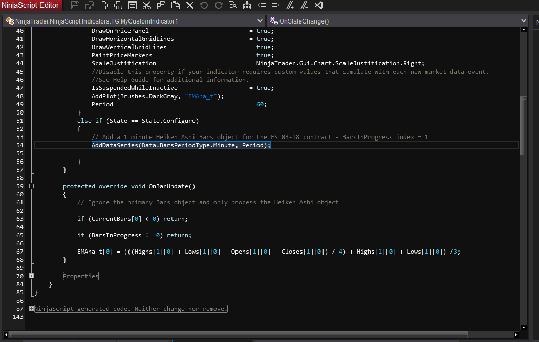Click the Copy icon in the toolbar

click(161, 6)
